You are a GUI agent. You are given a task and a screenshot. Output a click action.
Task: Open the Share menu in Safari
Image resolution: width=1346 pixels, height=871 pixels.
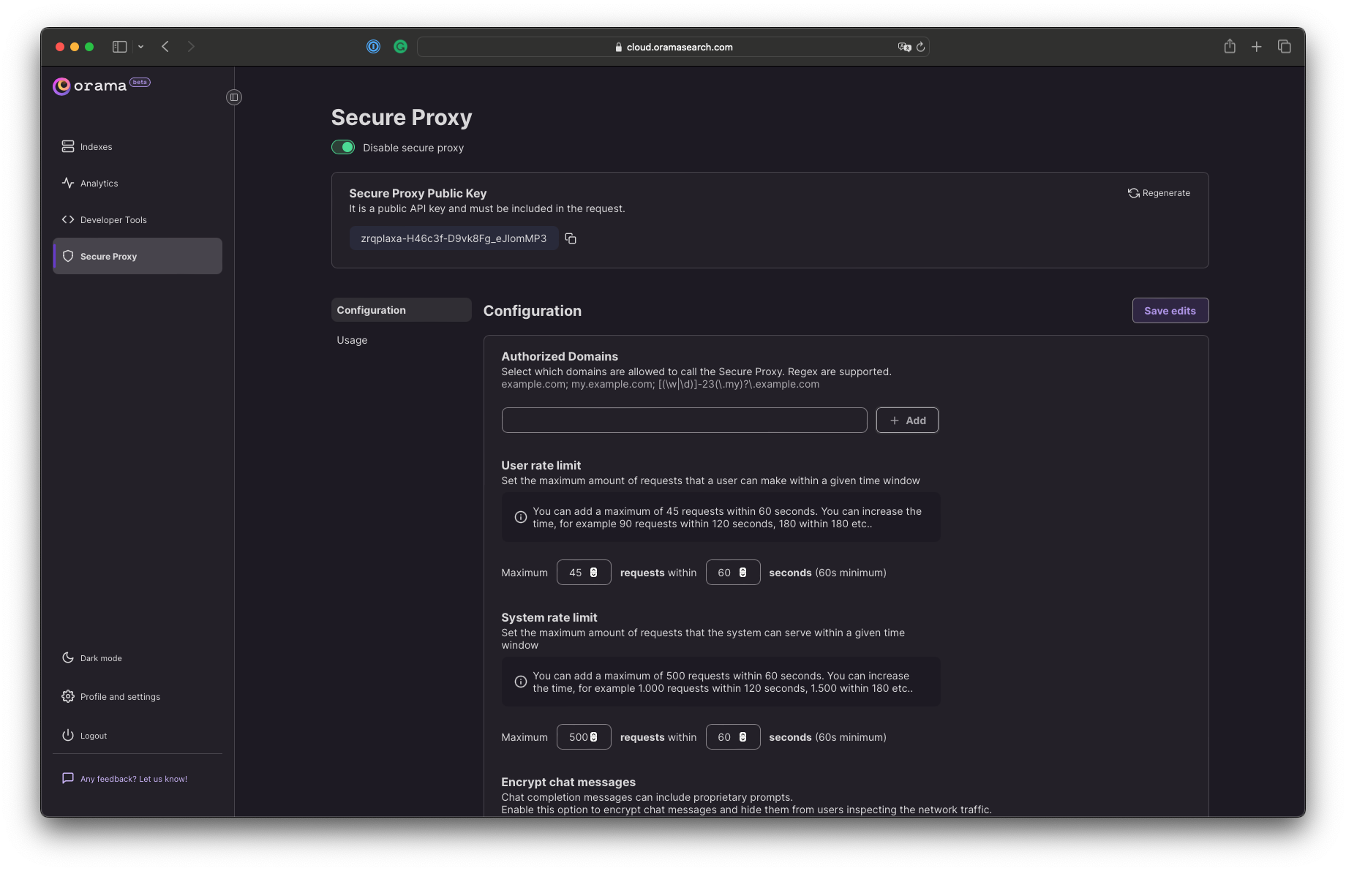1230,47
